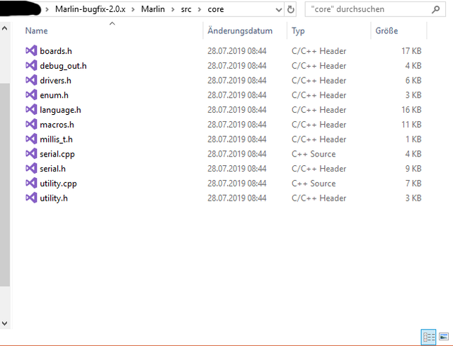Screen dimensions: 453x346
Task: Sort by Name column header
Action: pos(36,30)
